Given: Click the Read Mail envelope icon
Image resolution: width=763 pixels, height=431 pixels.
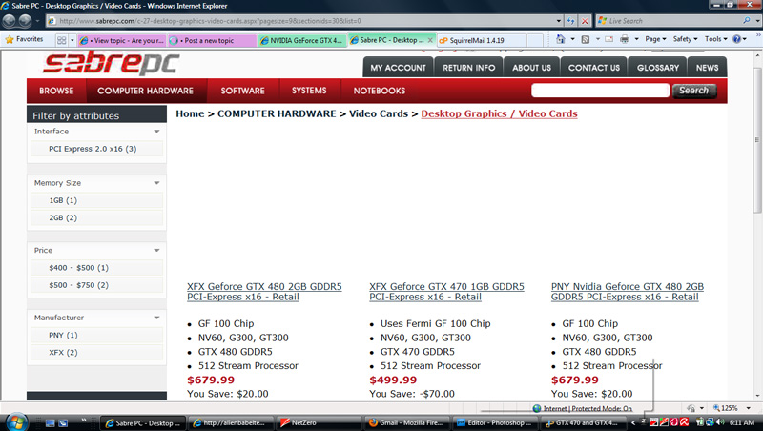Looking at the screenshot, I should pyautogui.click(x=608, y=39).
